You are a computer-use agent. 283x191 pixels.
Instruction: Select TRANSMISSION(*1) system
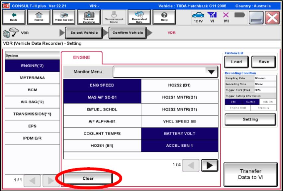pos(32,114)
